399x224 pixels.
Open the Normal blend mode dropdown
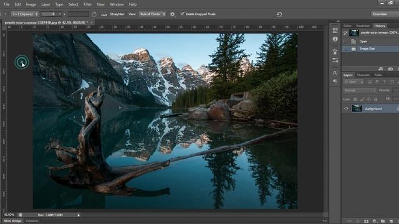360,90
